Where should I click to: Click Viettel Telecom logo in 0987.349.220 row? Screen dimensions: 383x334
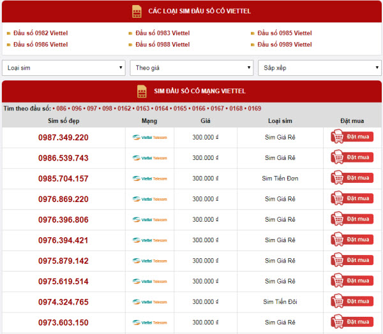tap(150, 137)
